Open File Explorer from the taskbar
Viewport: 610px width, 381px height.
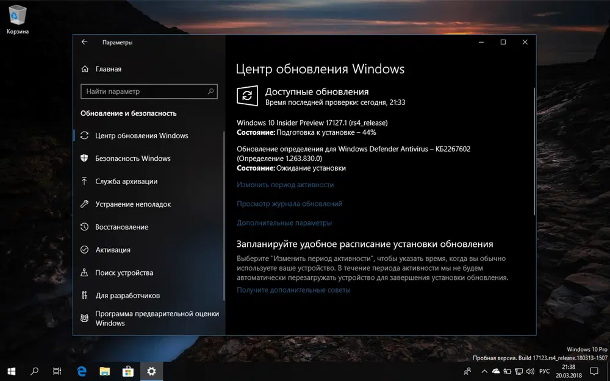point(105,371)
